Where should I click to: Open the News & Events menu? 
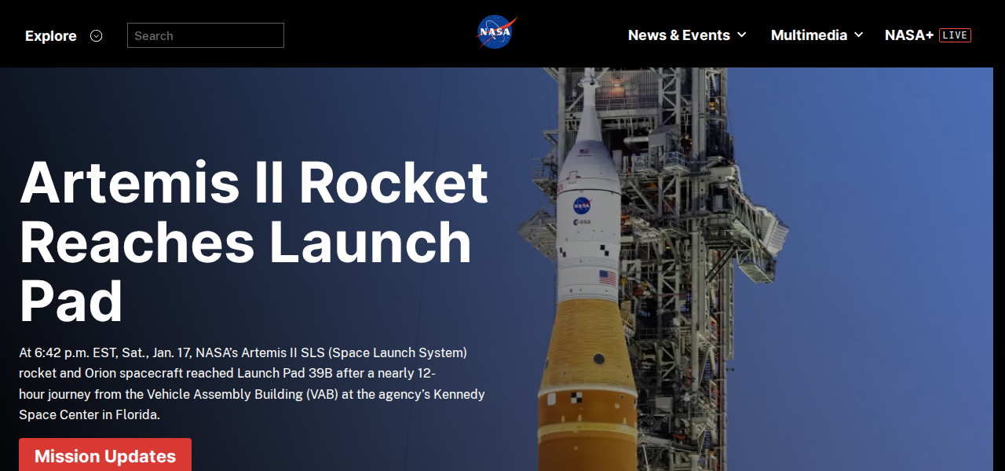pyautogui.click(x=678, y=35)
